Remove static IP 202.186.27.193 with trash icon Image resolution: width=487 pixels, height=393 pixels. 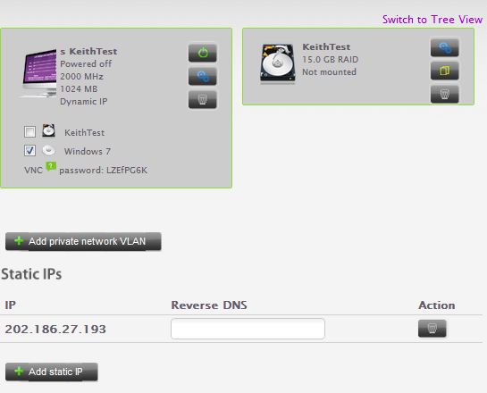(432, 329)
